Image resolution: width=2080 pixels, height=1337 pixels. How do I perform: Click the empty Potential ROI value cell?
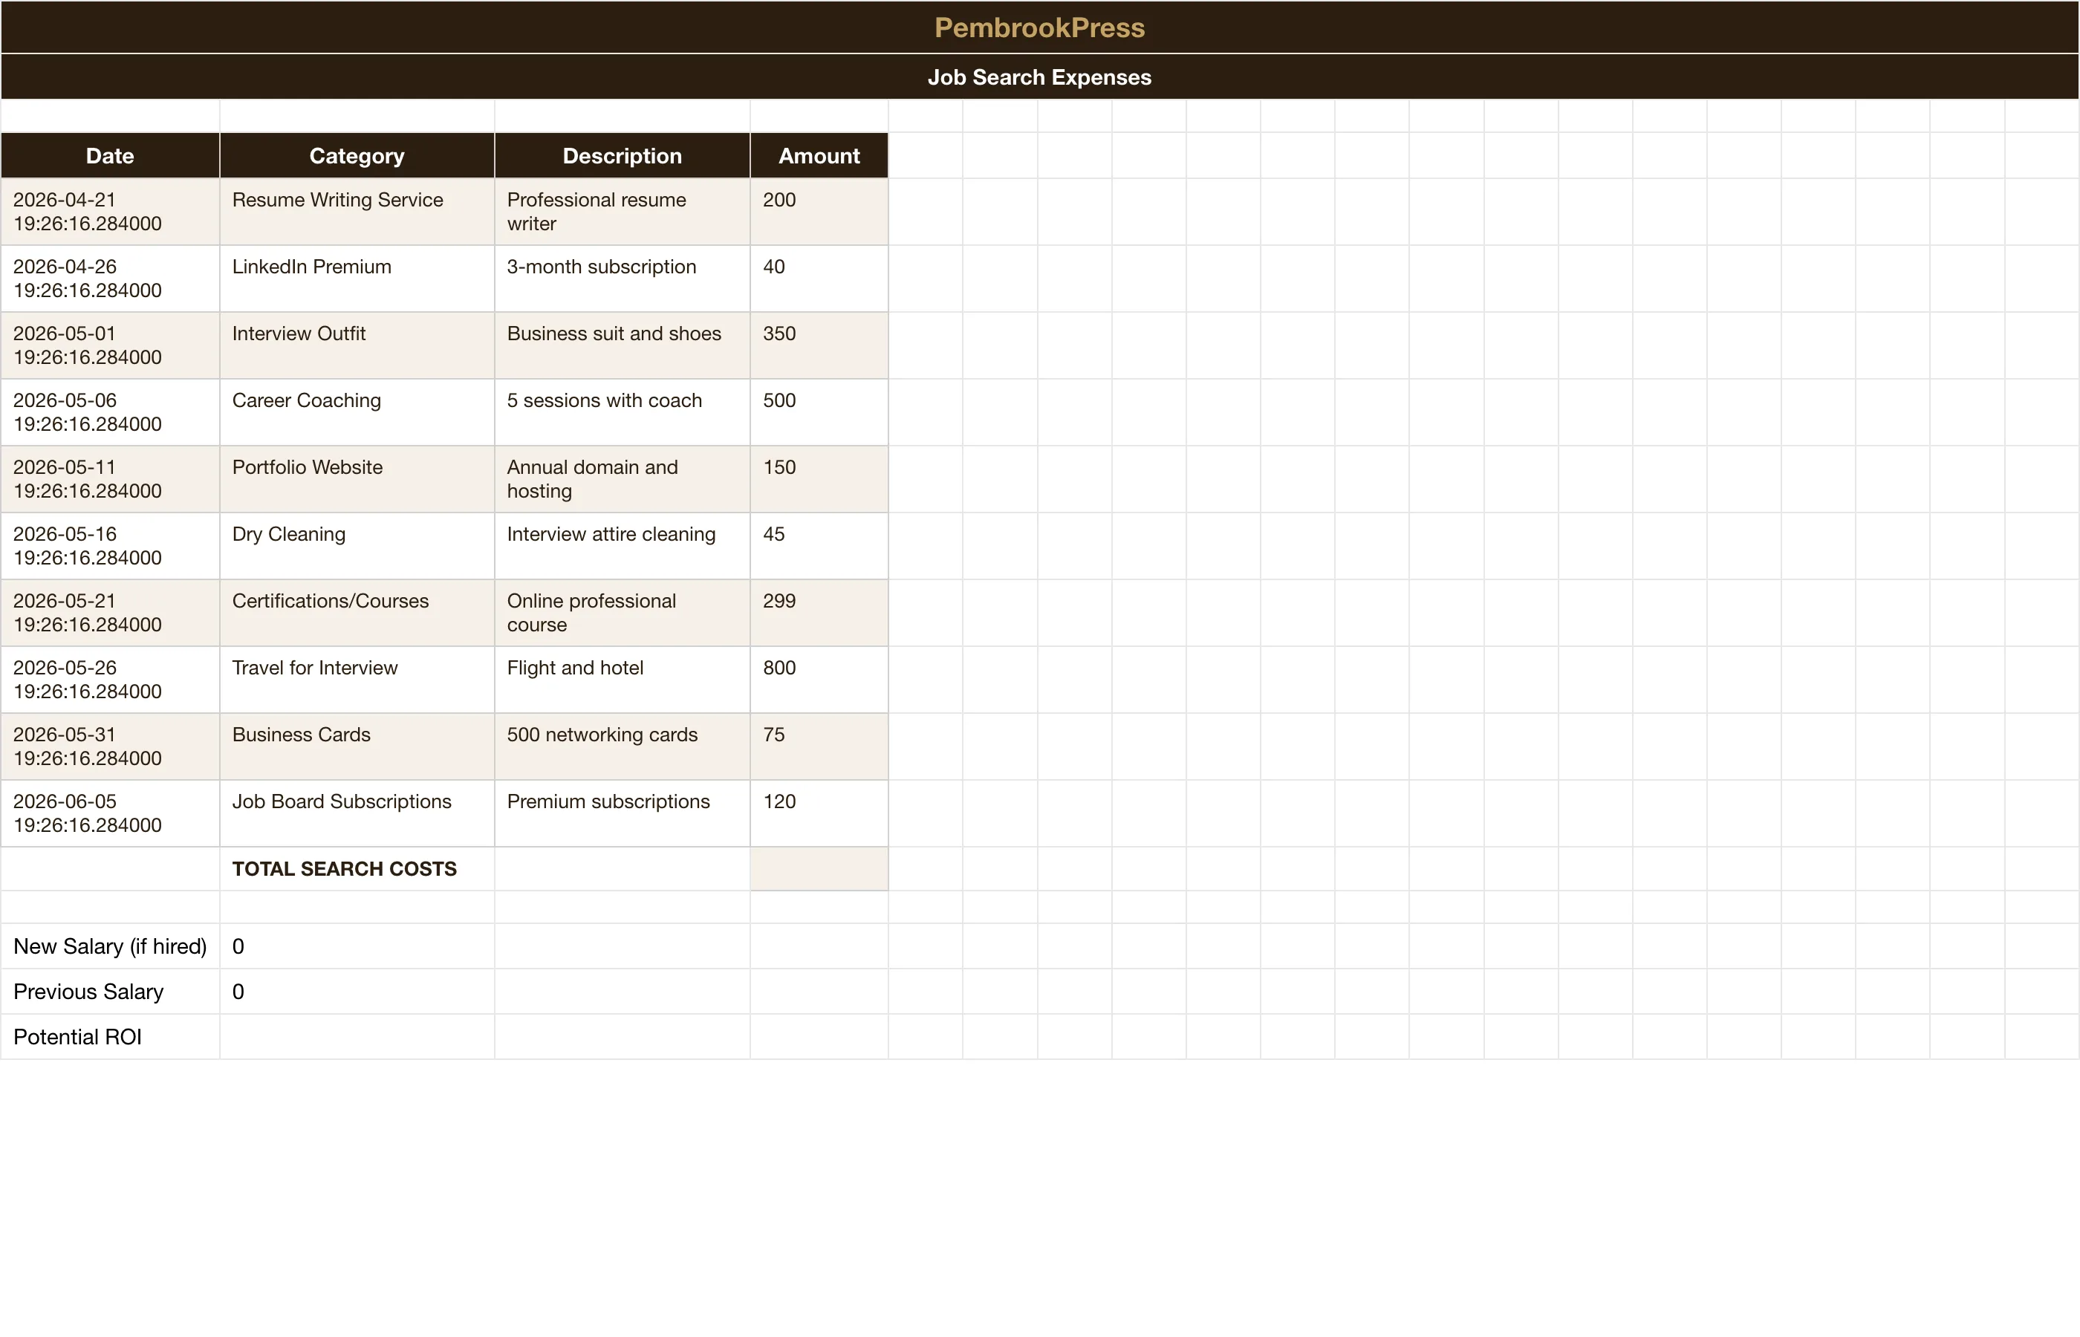(357, 1037)
